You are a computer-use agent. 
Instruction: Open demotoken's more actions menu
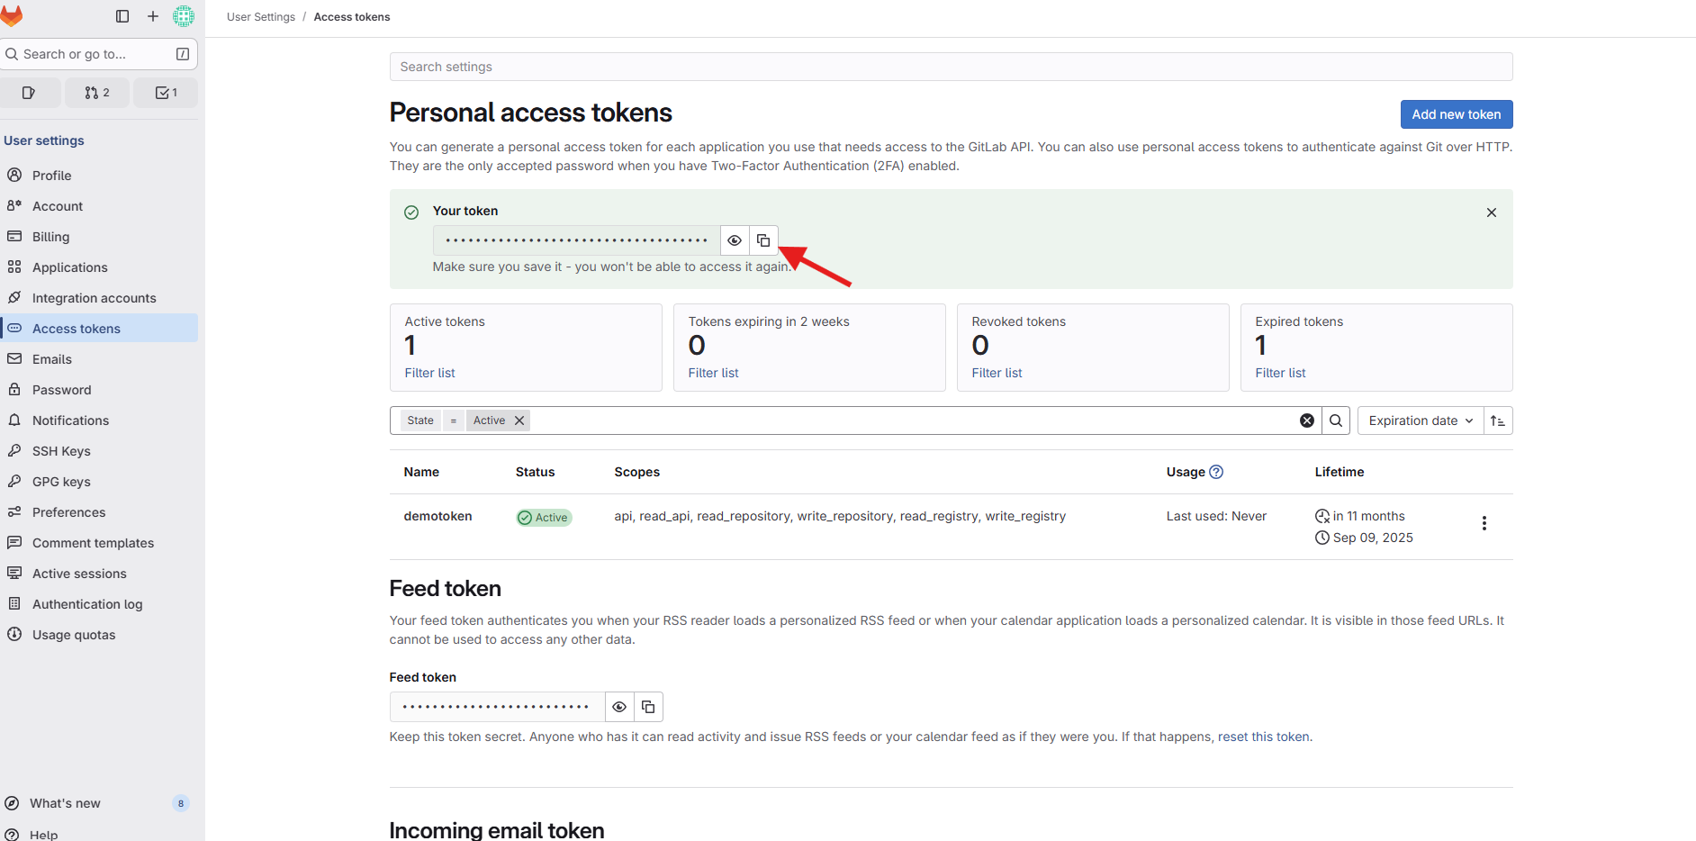click(x=1484, y=522)
